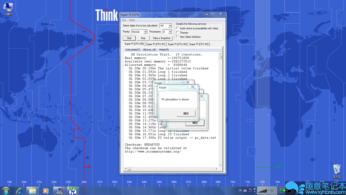346x195 pixels.
Task: Open the keyboard icon in language bar
Action: [245, 190]
